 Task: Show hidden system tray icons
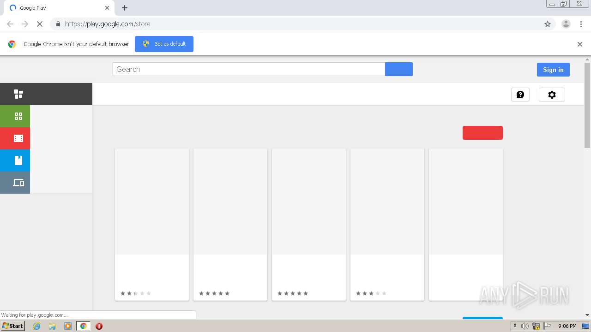515,326
